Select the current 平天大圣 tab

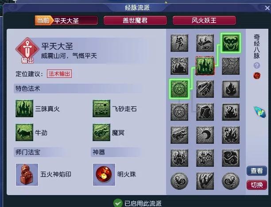tap(66, 20)
